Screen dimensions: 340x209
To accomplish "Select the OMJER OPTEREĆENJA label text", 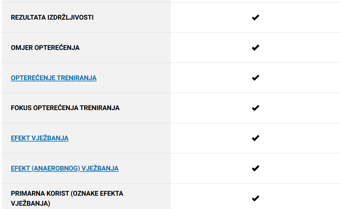I will (x=45, y=47).
